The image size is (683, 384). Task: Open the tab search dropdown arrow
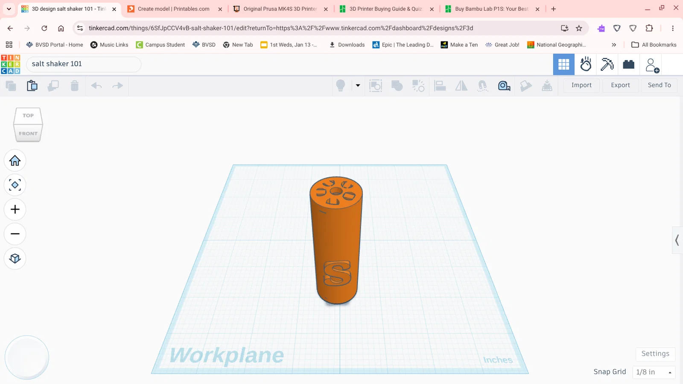coord(9,9)
